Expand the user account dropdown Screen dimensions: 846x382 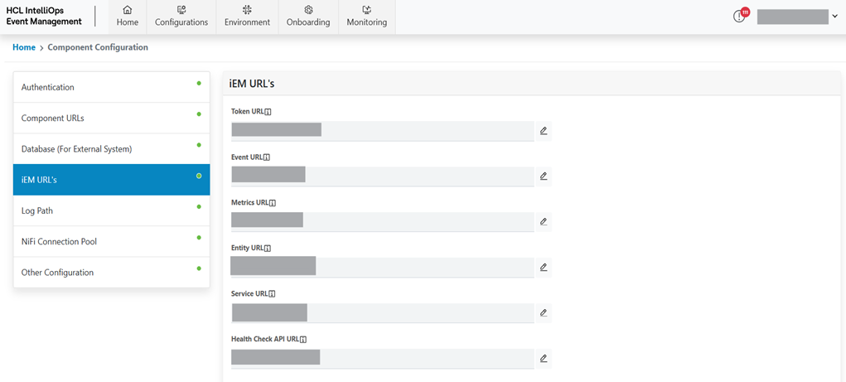pos(834,17)
